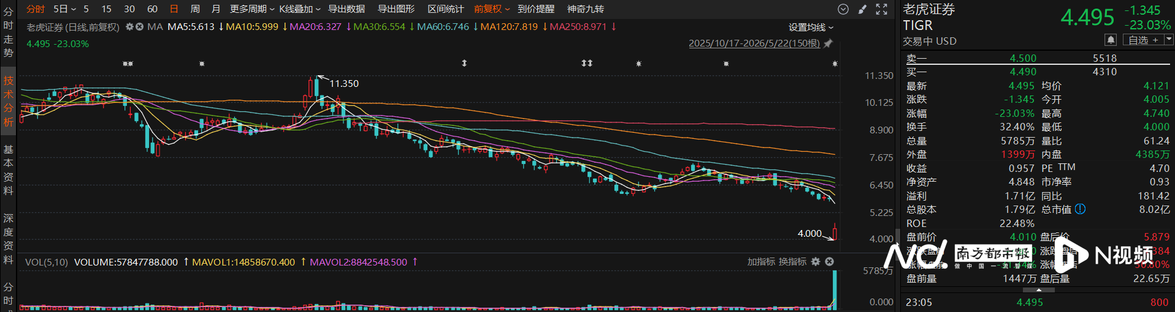The image size is (1175, 312).
Task: Open the 分时走势 sidebar tab
Action: click(x=8, y=32)
